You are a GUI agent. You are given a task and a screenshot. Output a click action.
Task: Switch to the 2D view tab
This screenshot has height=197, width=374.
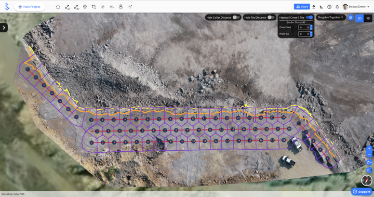tap(359, 18)
